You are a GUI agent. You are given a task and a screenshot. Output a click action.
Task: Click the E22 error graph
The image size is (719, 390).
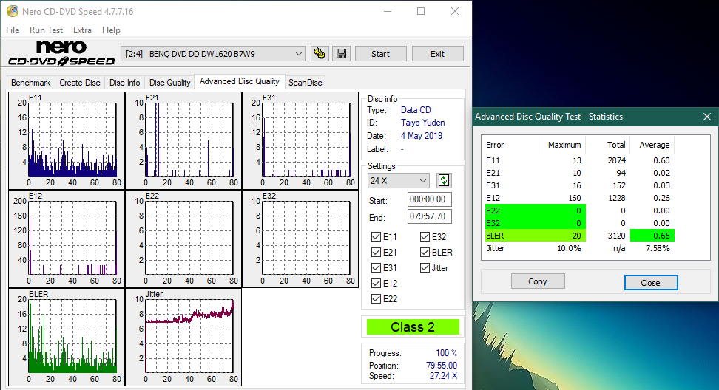[x=183, y=239]
